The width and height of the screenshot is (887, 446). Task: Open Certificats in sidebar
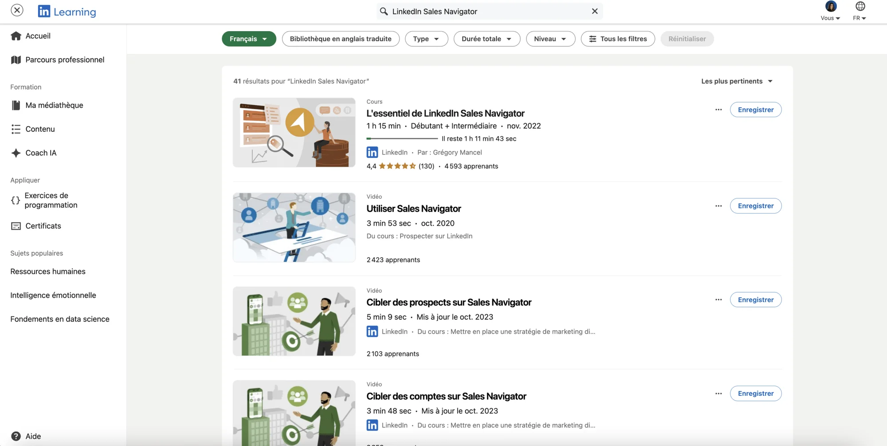click(x=36, y=226)
